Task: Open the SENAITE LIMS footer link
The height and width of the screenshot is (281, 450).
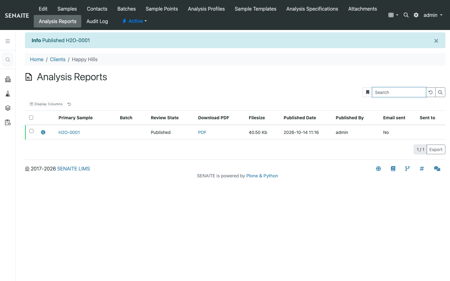Action: [x=73, y=169]
